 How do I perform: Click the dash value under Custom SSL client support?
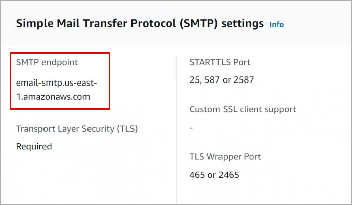191,128
